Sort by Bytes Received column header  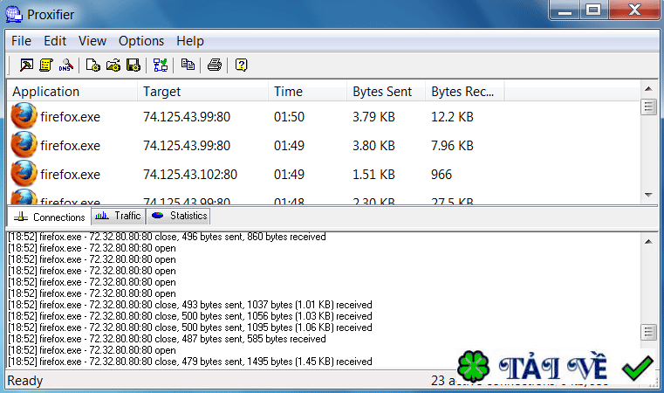click(x=464, y=92)
